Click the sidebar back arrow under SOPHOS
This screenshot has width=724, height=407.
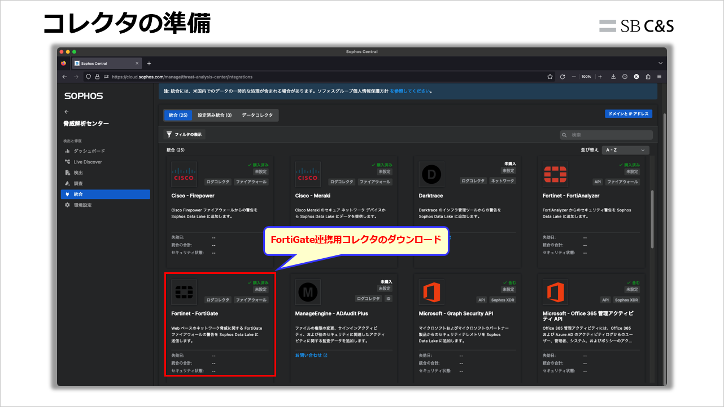pyautogui.click(x=67, y=112)
